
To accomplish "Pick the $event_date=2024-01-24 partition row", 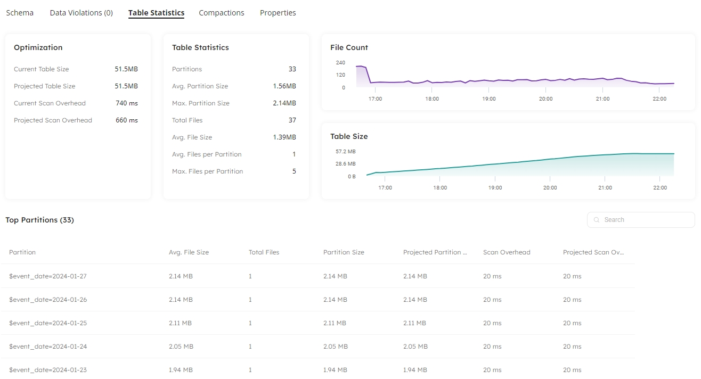I will (x=48, y=347).
